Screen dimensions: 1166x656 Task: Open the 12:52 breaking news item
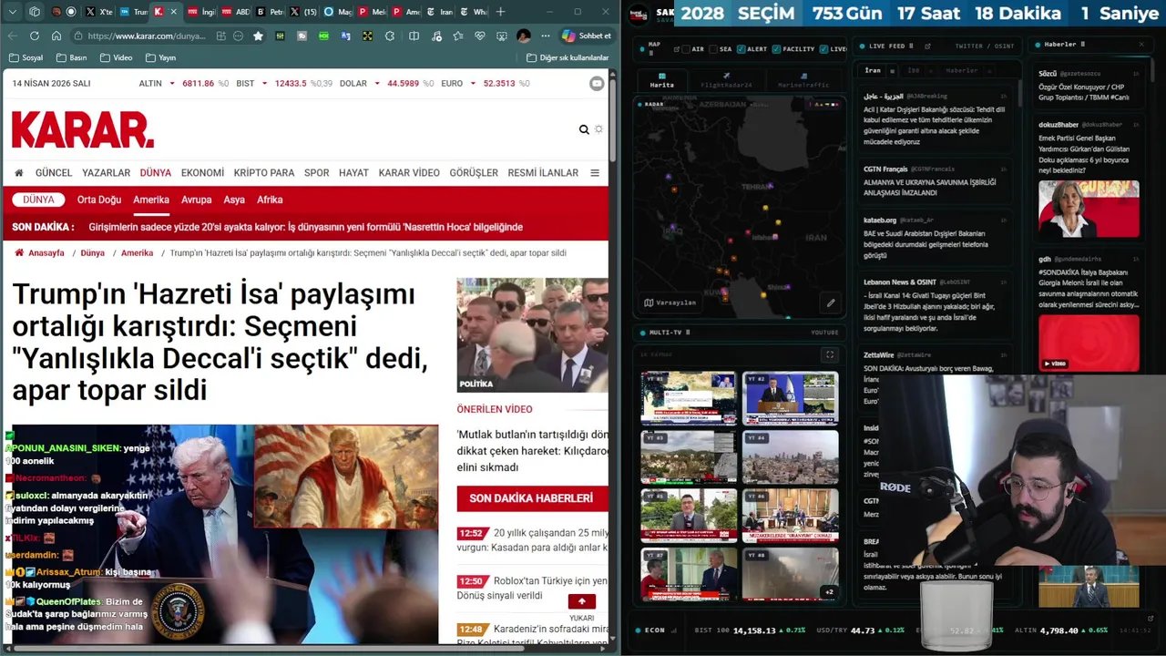(x=533, y=540)
